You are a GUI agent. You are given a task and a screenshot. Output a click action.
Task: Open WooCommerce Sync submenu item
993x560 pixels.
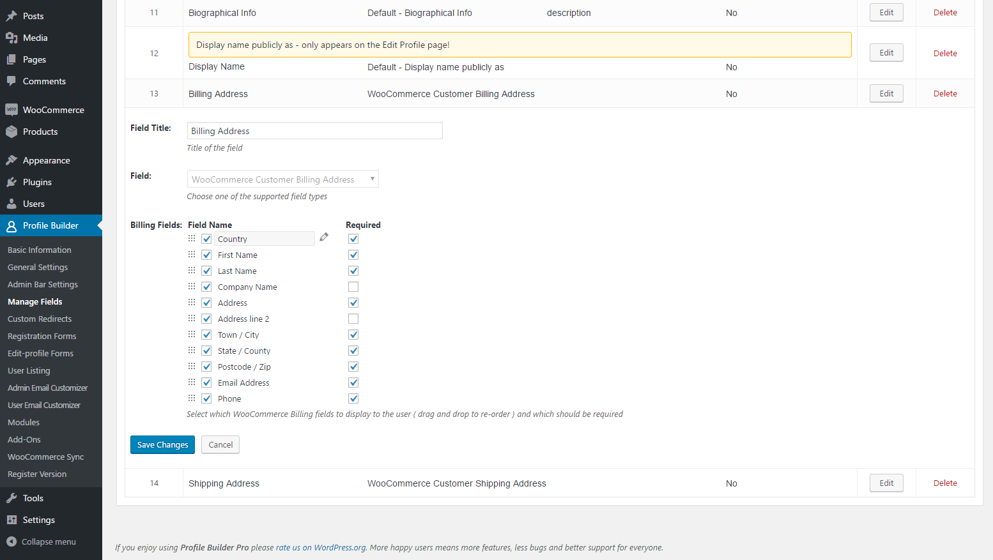coord(46,457)
